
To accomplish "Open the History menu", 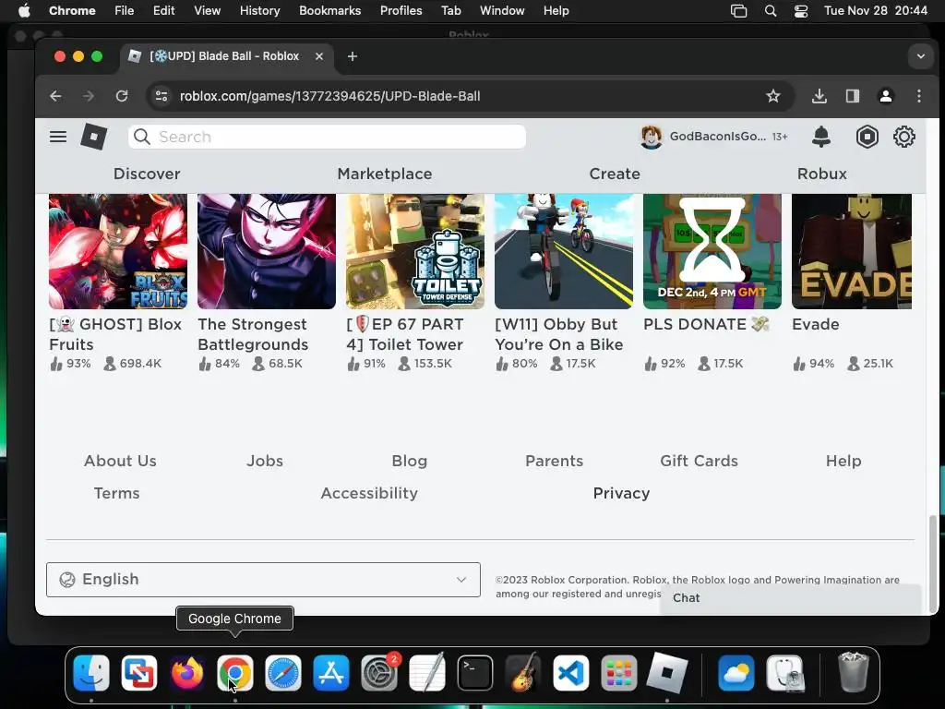I will (259, 11).
